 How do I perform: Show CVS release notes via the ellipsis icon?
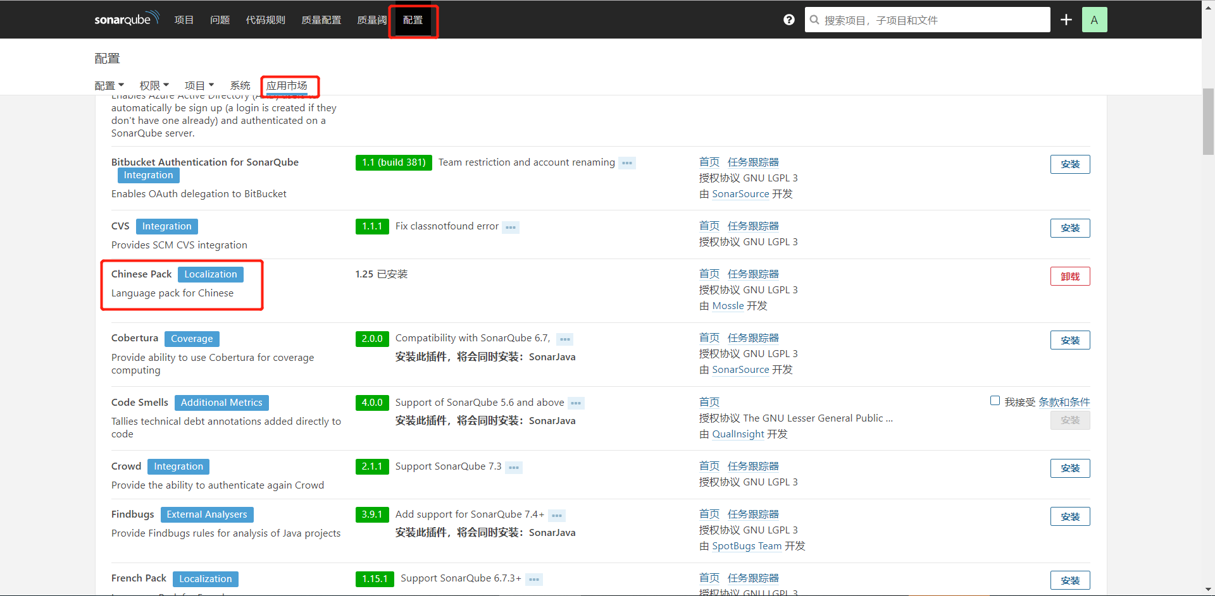tap(511, 227)
